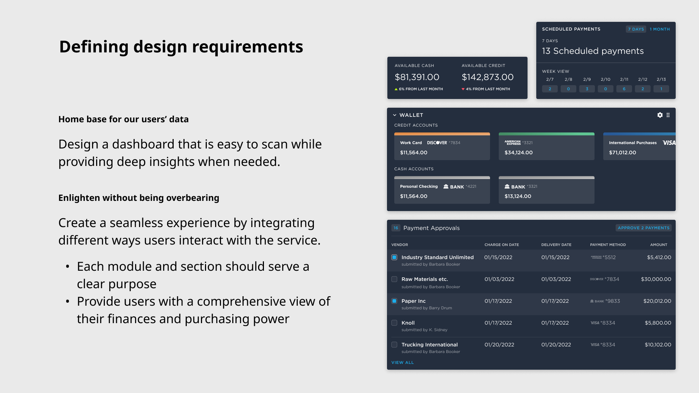Open the Work Card credit account
The width and height of the screenshot is (699, 393).
pos(442,146)
